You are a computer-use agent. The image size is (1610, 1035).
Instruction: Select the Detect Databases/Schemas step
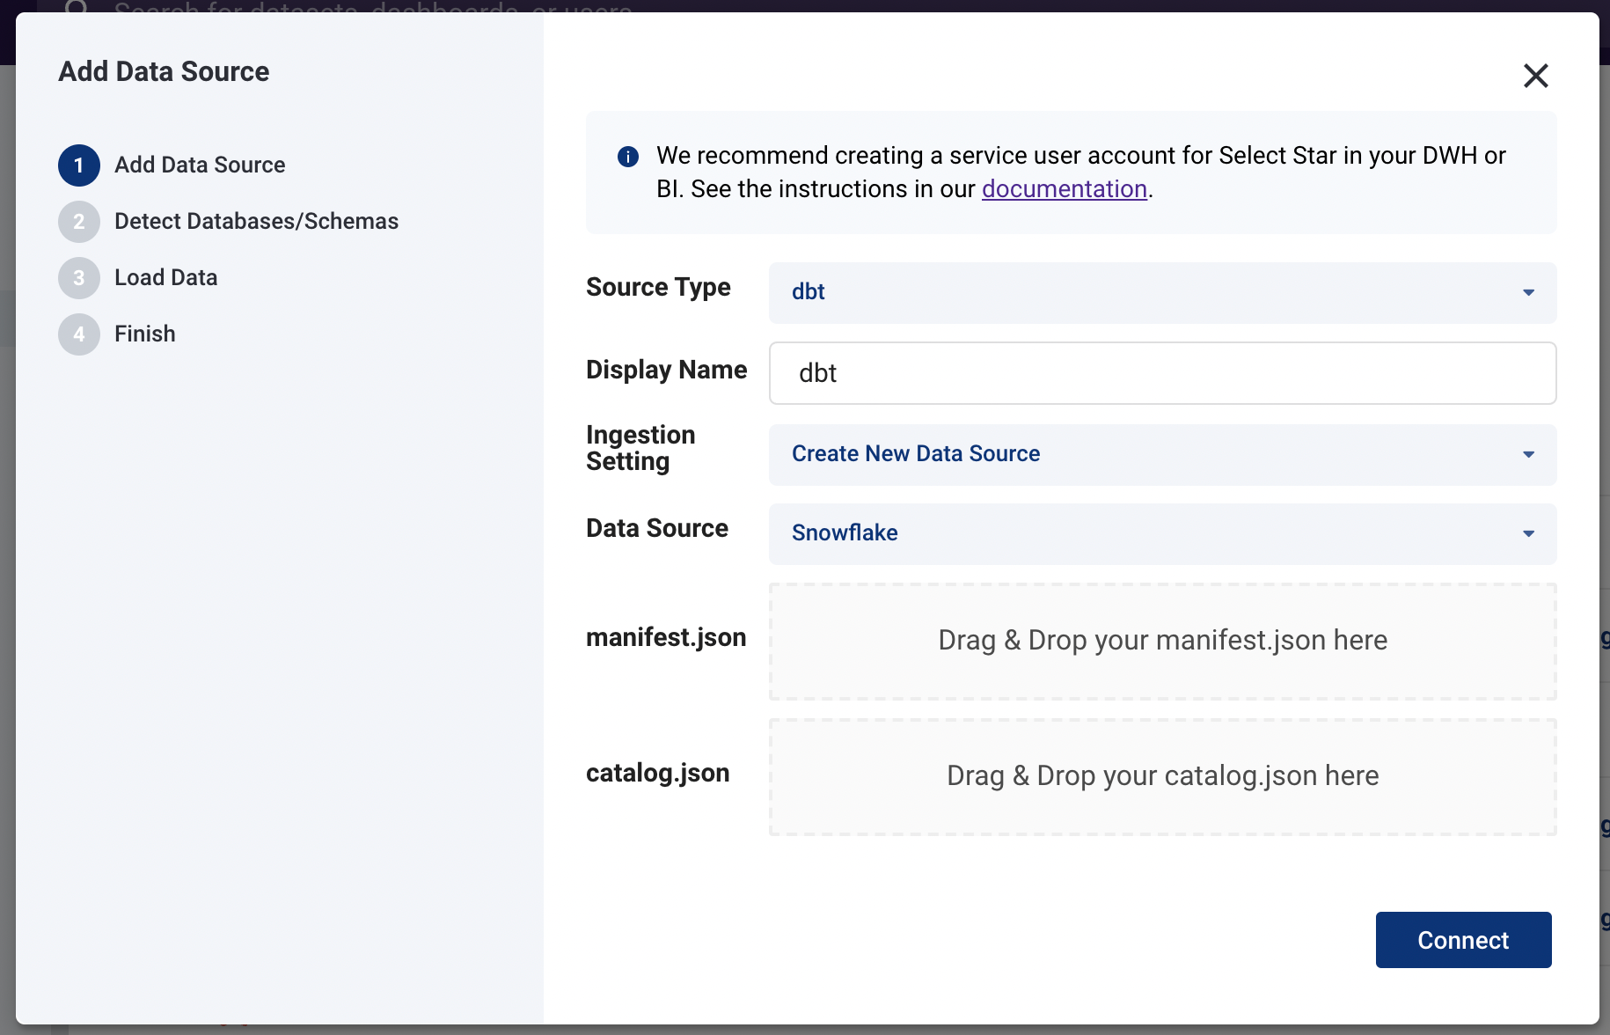pos(256,222)
